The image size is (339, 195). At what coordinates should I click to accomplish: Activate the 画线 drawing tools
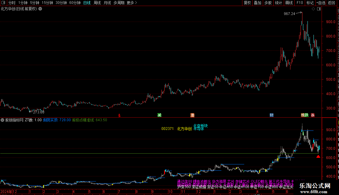(x=289, y=3)
